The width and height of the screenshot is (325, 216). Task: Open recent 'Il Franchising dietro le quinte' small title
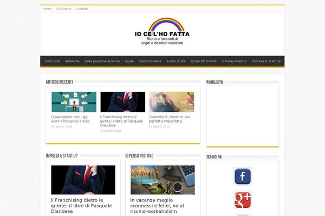point(121,121)
